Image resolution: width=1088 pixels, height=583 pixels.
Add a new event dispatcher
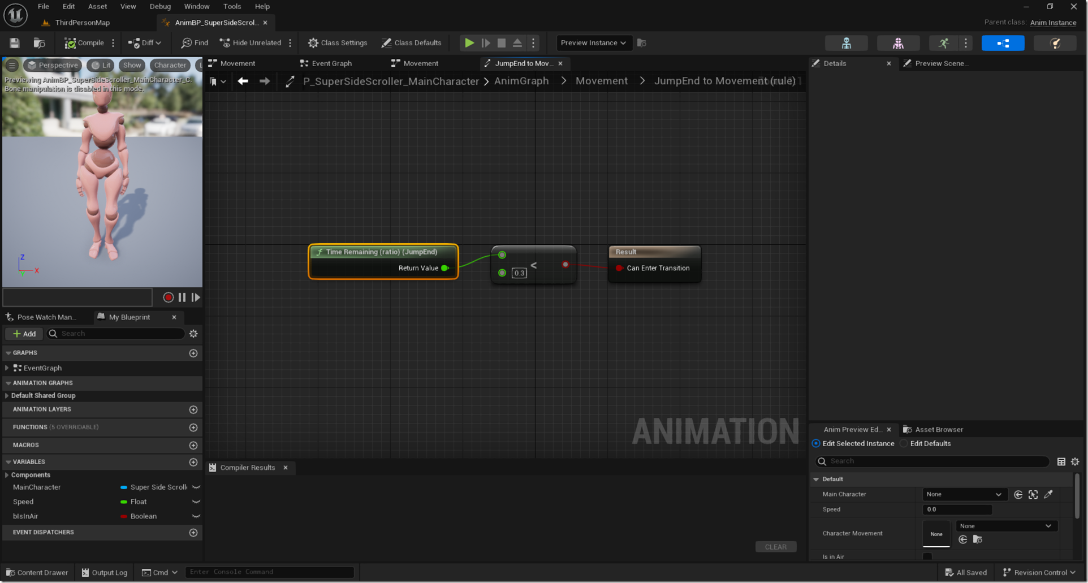193,533
